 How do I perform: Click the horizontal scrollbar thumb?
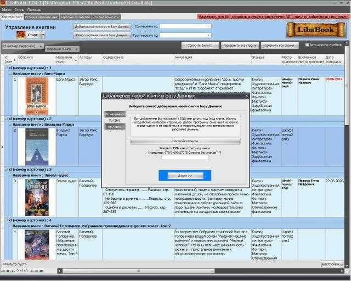tap(139, 271)
